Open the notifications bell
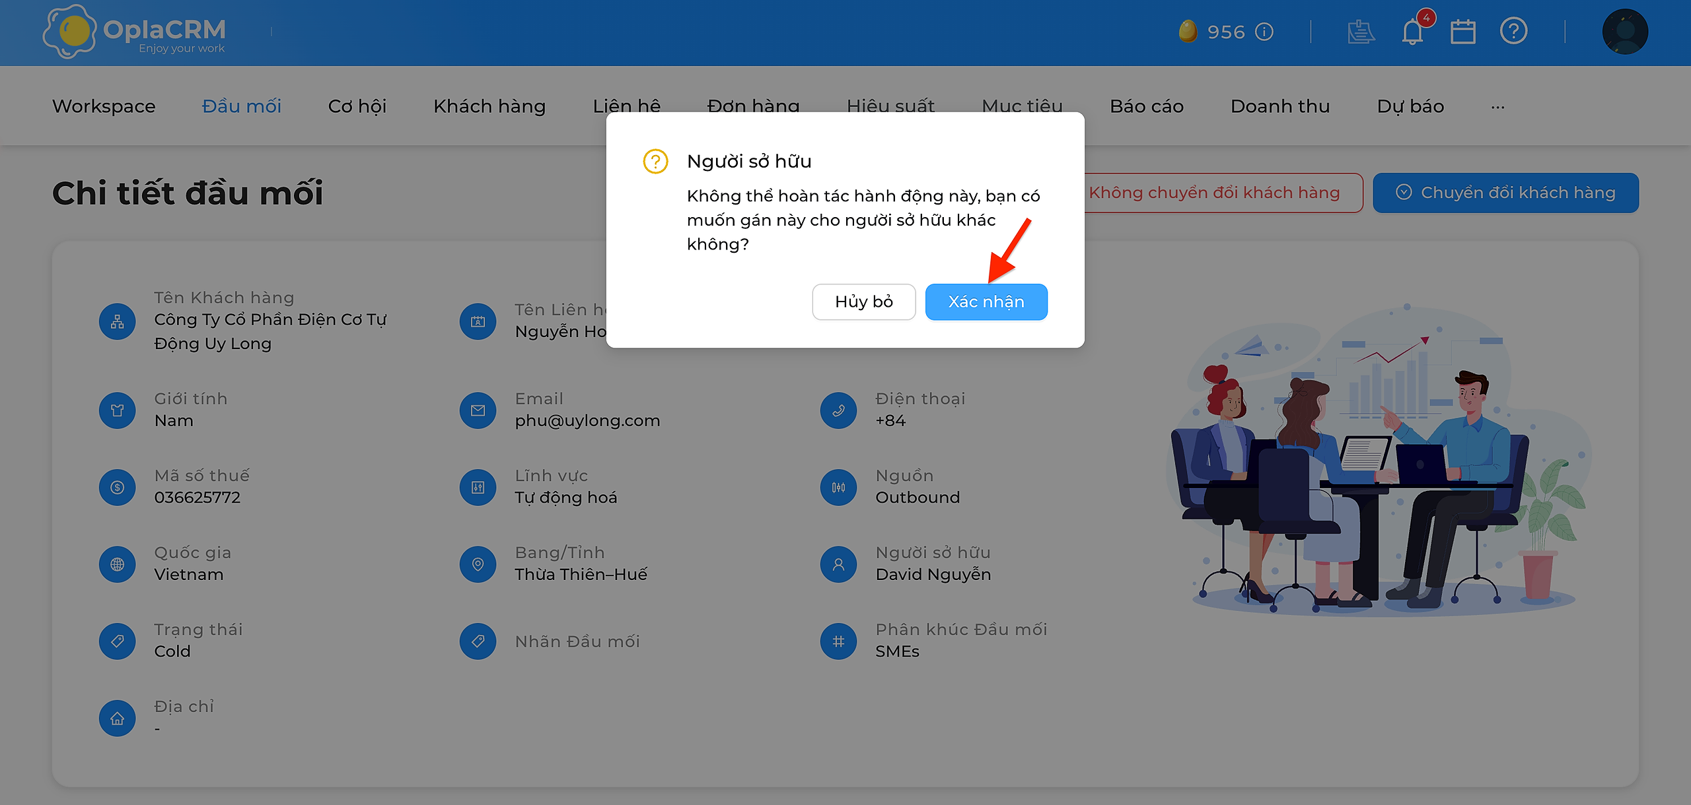Image resolution: width=1691 pixels, height=805 pixels. pos(1413,31)
